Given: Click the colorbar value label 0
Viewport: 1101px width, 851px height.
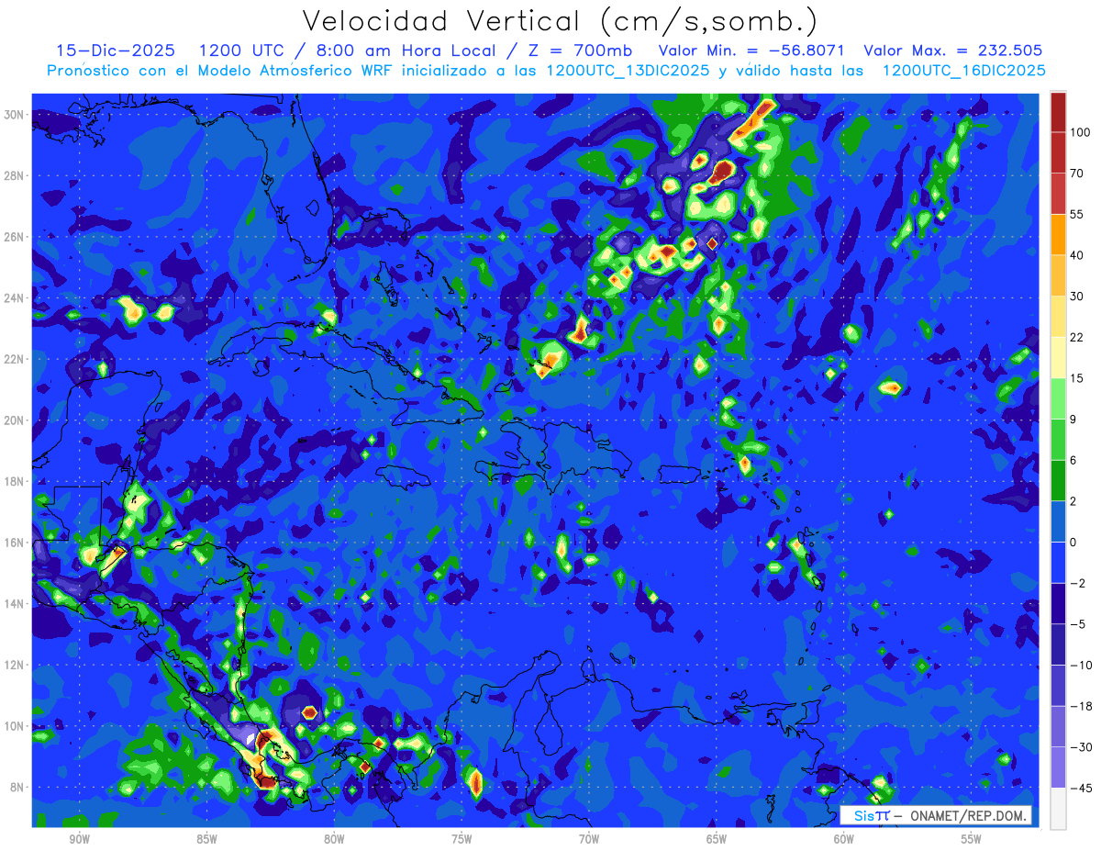Looking at the screenshot, I should tap(1073, 542).
